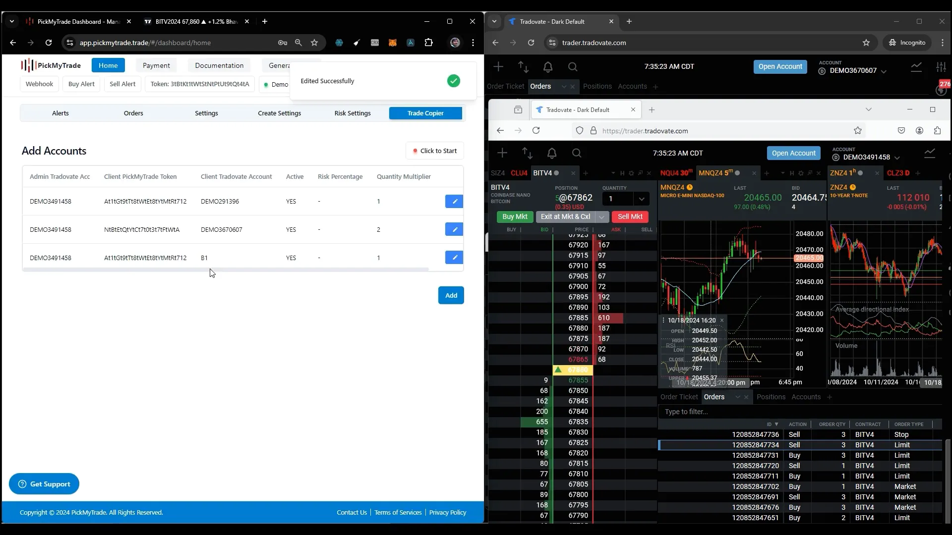The width and height of the screenshot is (952, 535).
Task: Open Risk Settings tab
Action: click(x=354, y=113)
